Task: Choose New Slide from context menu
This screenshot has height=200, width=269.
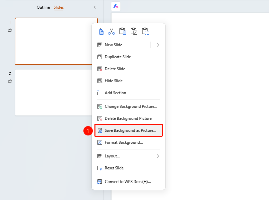Action: (x=122, y=45)
